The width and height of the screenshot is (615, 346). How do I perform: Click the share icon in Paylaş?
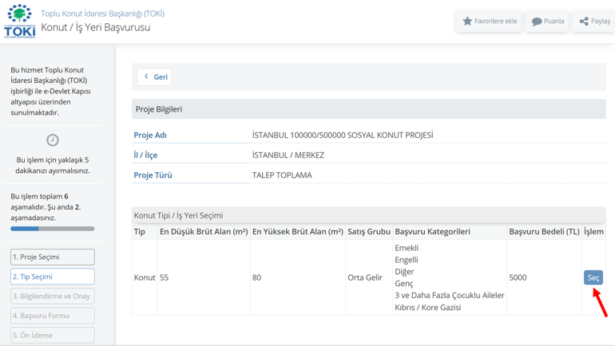(584, 22)
